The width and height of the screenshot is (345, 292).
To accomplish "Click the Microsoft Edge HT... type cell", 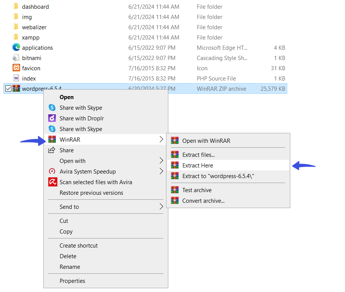I will [x=222, y=48].
